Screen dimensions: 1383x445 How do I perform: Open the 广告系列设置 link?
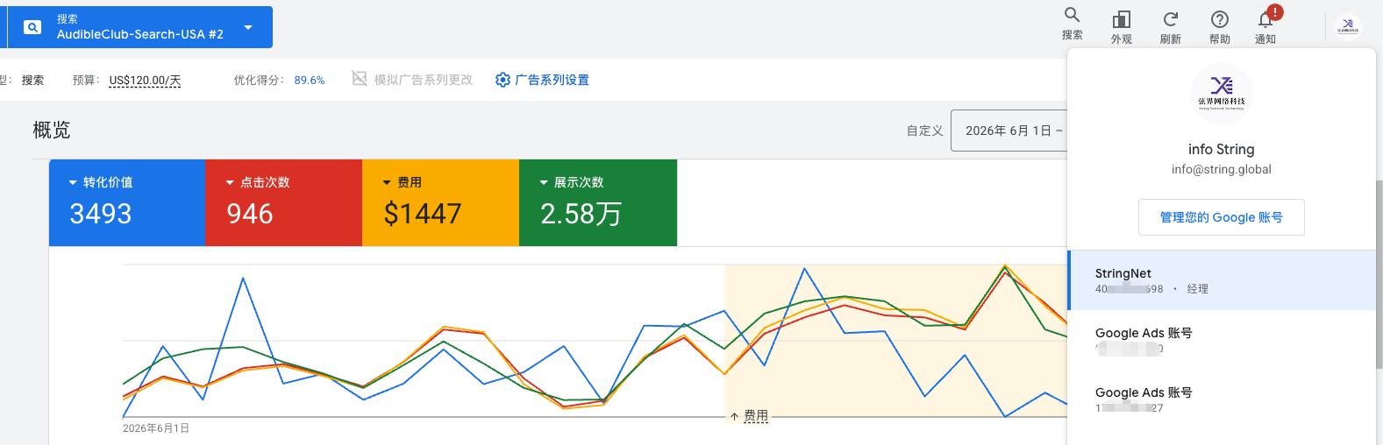(x=552, y=80)
